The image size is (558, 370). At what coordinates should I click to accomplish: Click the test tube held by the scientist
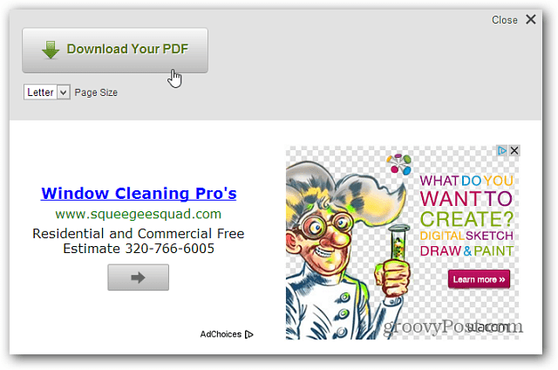tap(398, 244)
